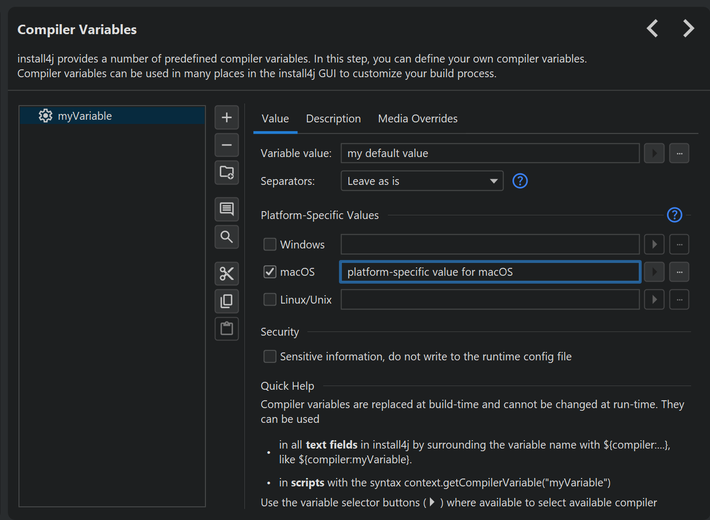Select myVariable in the variables list
Screen dimensions: 710x520
pos(85,116)
